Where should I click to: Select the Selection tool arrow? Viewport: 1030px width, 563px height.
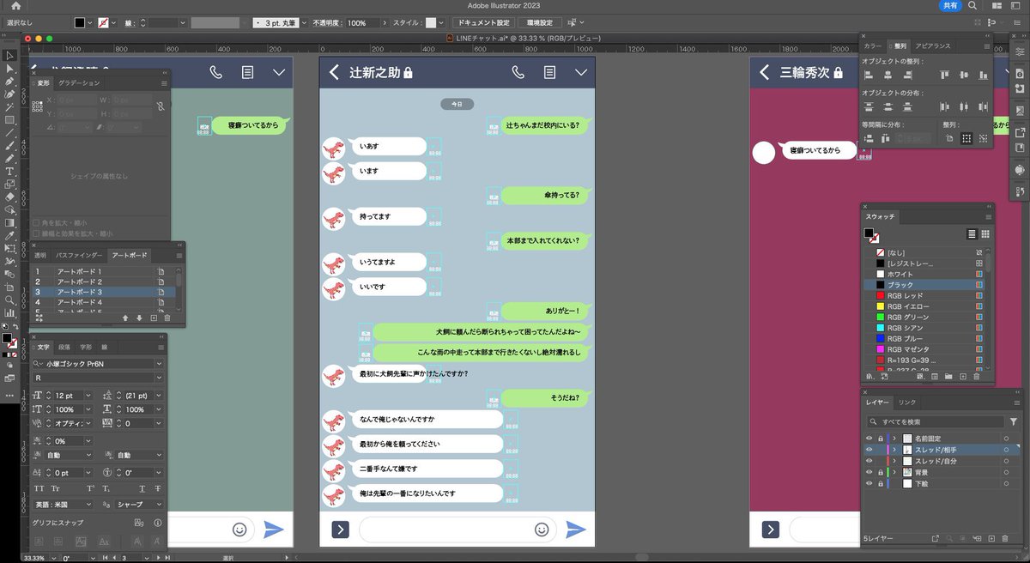pyautogui.click(x=9, y=56)
